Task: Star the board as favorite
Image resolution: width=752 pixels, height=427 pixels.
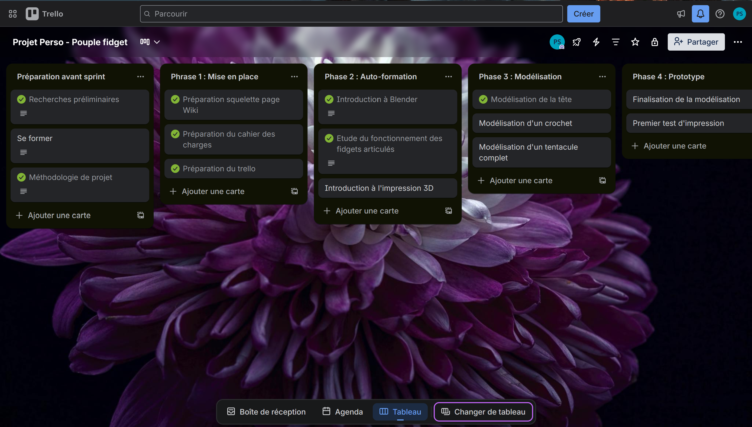Action: click(x=635, y=42)
